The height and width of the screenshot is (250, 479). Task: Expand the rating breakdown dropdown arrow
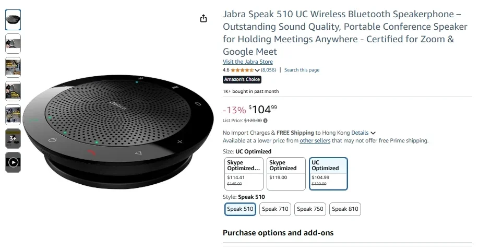pyautogui.click(x=257, y=70)
